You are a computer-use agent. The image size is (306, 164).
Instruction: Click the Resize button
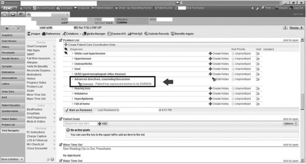coord(296,27)
